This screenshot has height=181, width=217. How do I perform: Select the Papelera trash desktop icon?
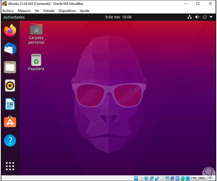point(36,62)
